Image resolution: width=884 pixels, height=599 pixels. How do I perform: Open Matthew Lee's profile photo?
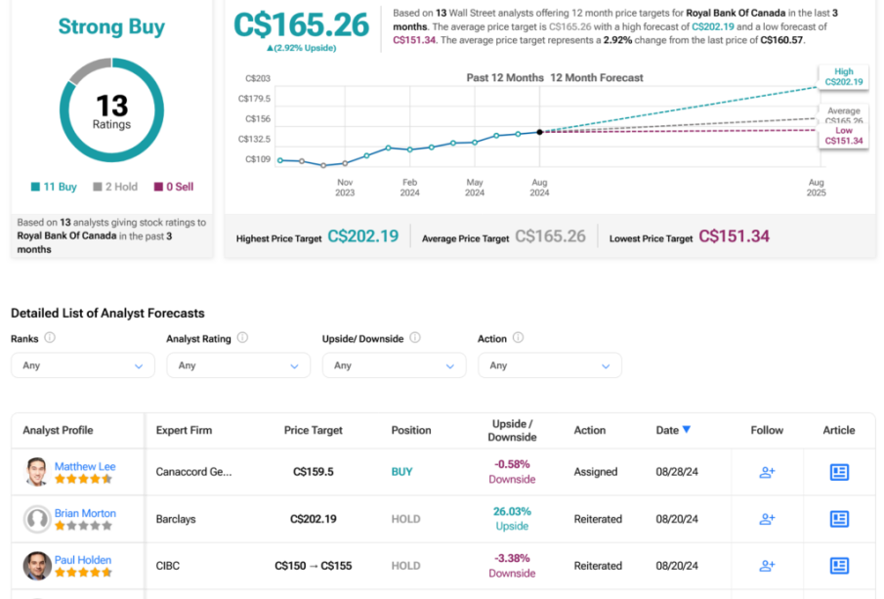[37, 472]
